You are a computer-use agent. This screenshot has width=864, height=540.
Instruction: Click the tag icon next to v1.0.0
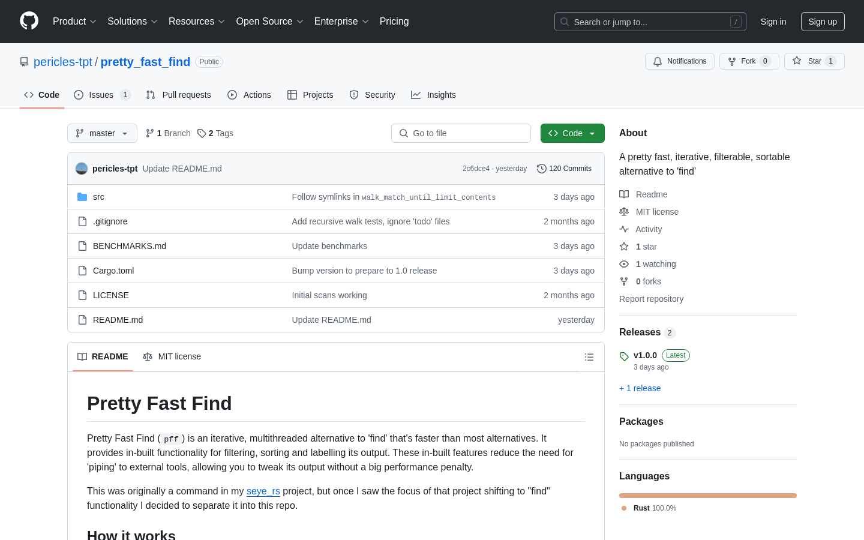pos(624,356)
